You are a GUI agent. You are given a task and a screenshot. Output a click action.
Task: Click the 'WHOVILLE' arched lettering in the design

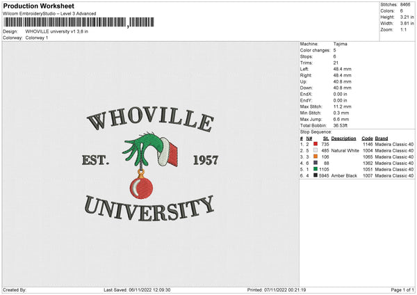151,119
